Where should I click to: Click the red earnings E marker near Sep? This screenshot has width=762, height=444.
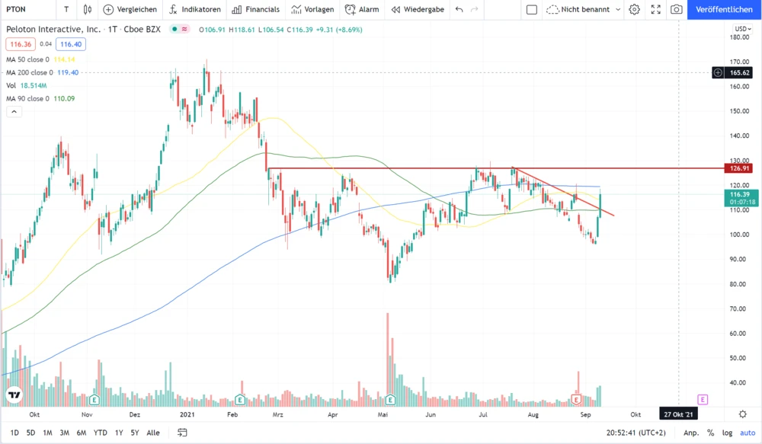click(576, 400)
